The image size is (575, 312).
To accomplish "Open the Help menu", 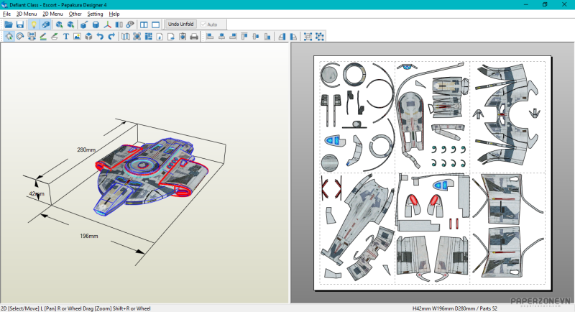I will coord(114,14).
